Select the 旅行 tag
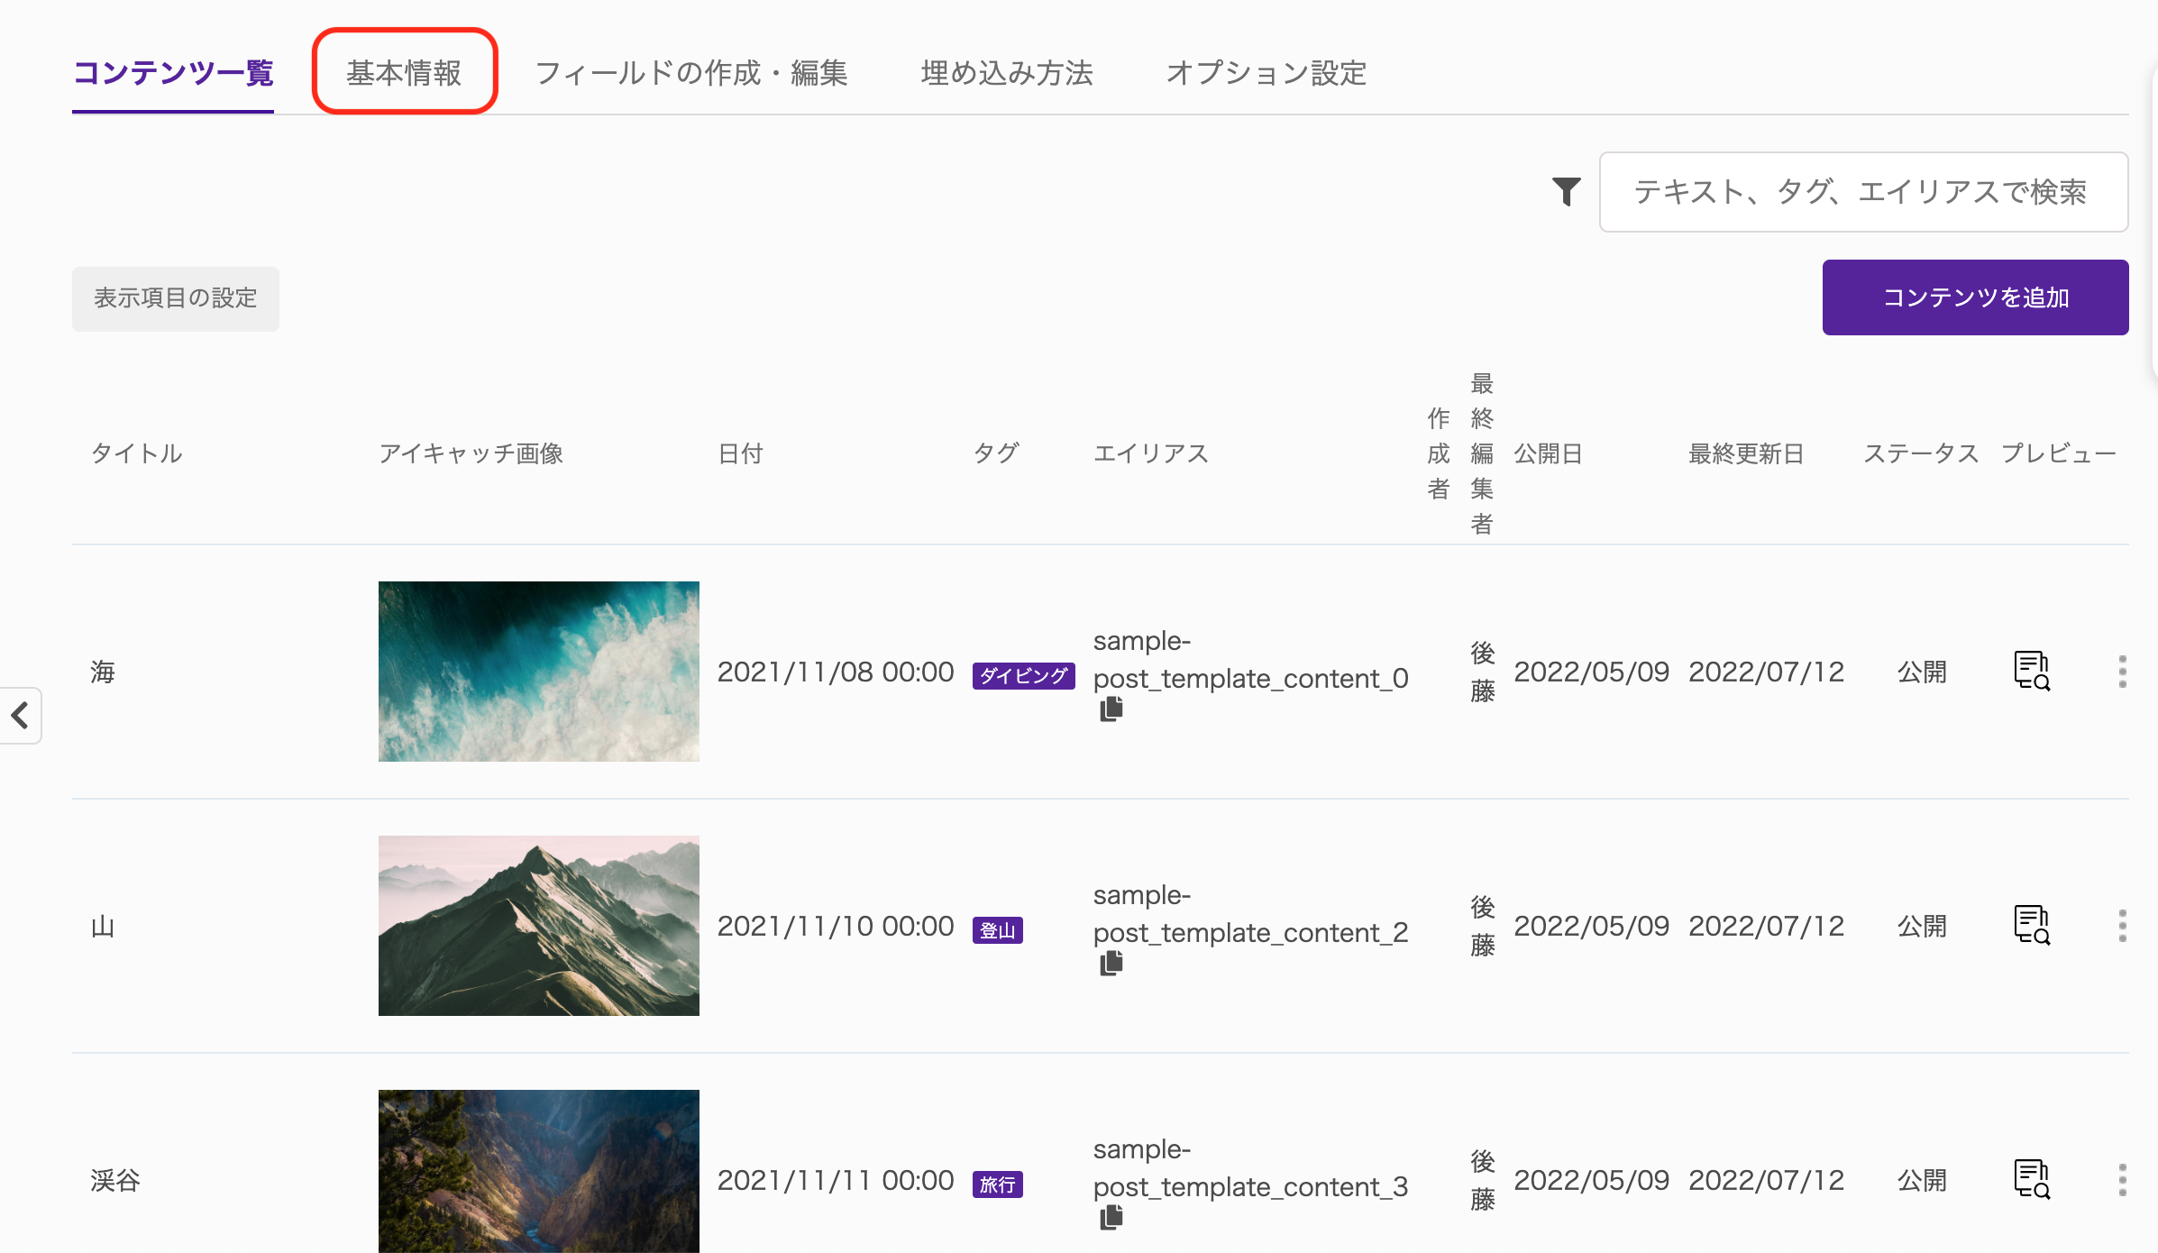 [x=998, y=1184]
